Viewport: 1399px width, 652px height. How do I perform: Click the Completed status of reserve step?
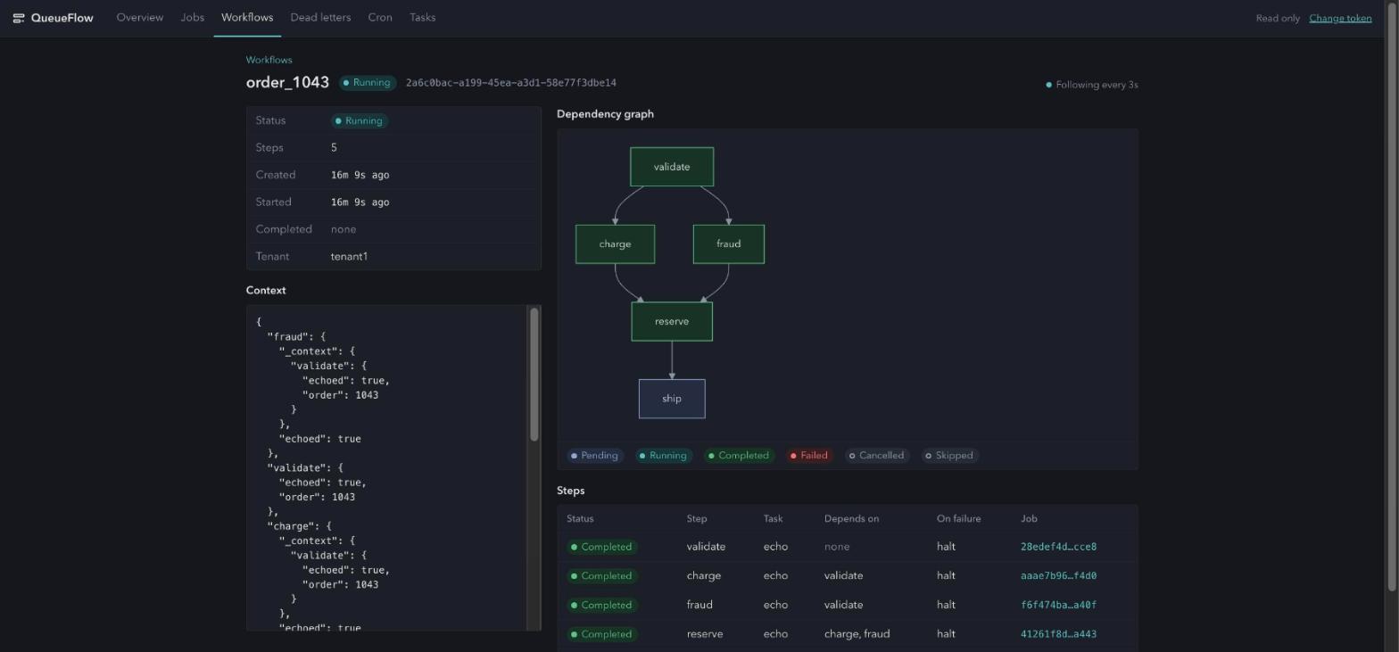[602, 634]
